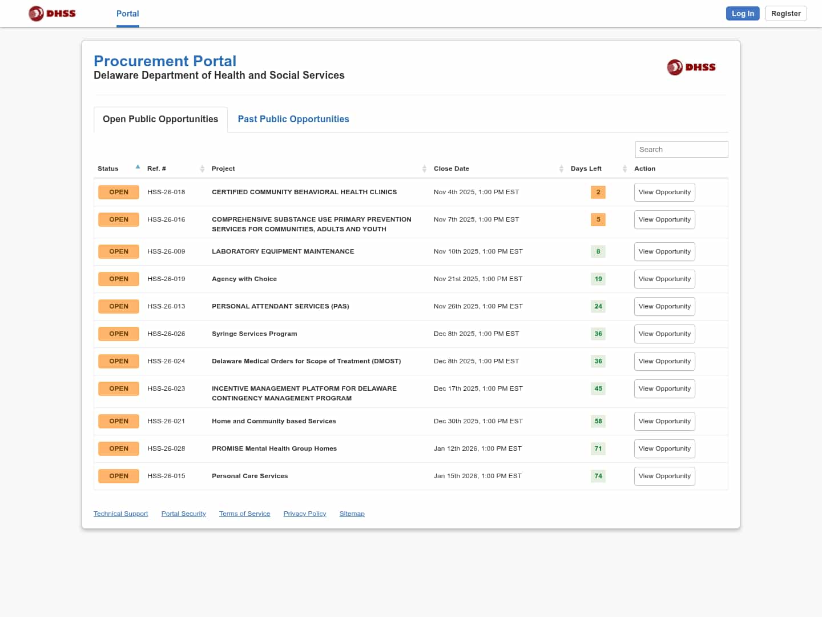Click the 2 days left badge

tap(598, 192)
